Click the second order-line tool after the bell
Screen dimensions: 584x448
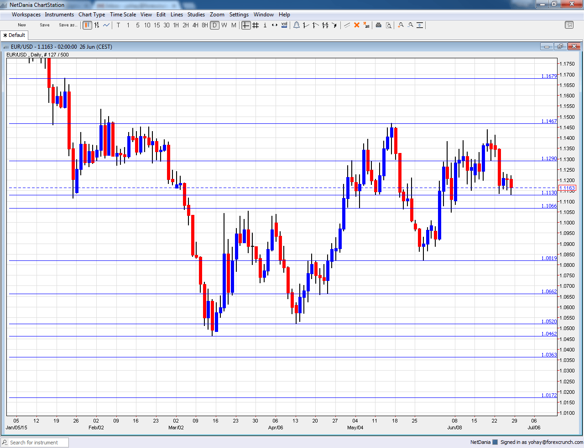tap(316, 25)
